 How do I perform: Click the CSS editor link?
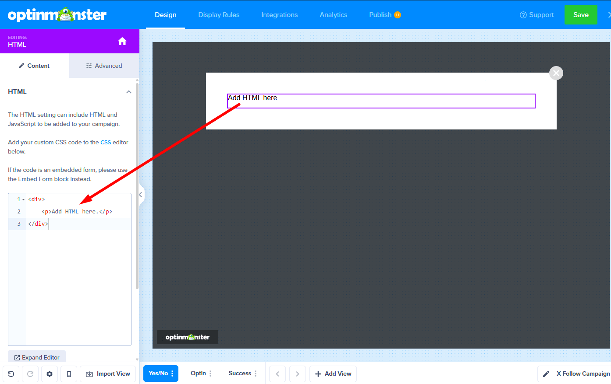click(x=106, y=143)
